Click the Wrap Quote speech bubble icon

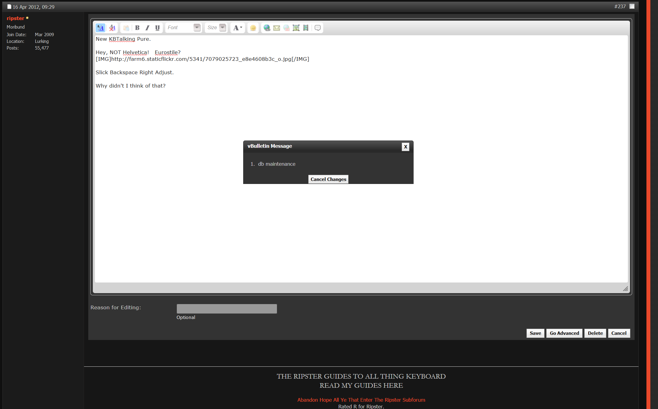click(x=317, y=28)
